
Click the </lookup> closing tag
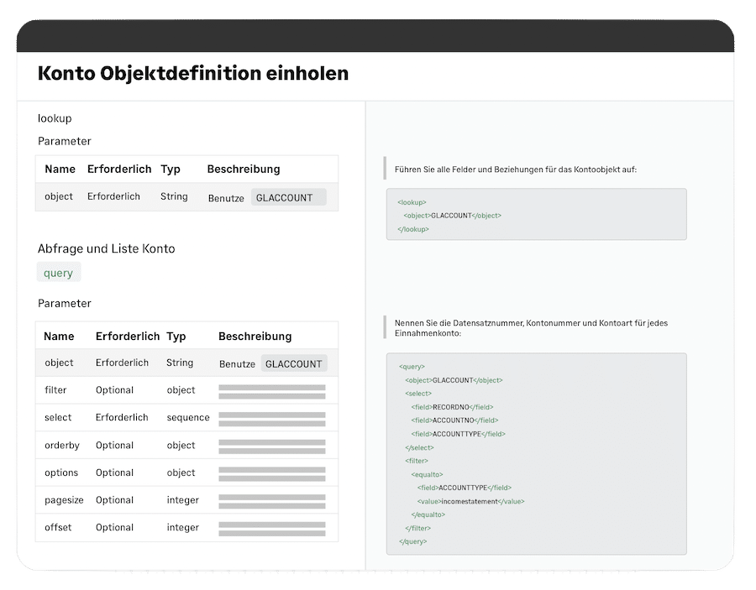tap(413, 229)
